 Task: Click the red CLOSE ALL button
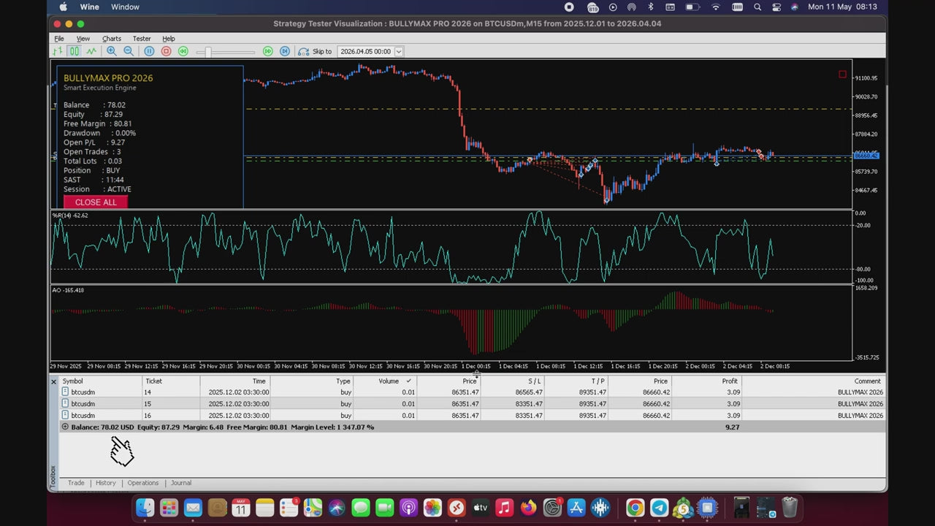coord(96,202)
